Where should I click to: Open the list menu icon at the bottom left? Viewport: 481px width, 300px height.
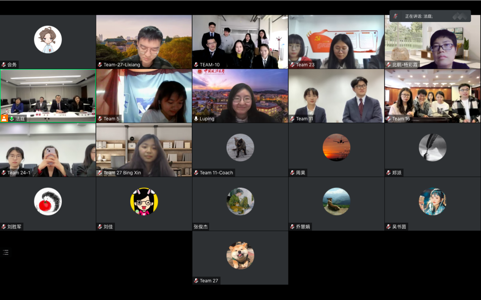[x=6, y=252]
